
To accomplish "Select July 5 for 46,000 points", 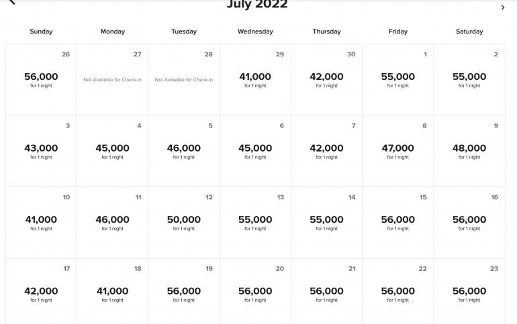I will click(183, 151).
